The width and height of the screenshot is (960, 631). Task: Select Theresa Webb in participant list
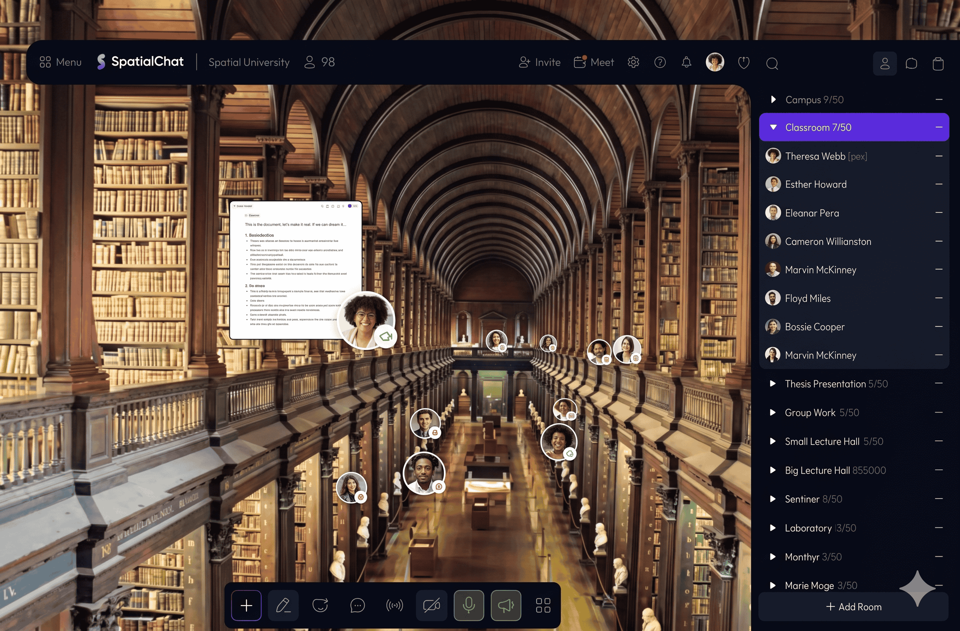853,156
